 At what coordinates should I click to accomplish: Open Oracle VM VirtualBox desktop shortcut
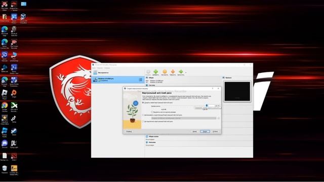pyautogui.click(x=23, y=18)
